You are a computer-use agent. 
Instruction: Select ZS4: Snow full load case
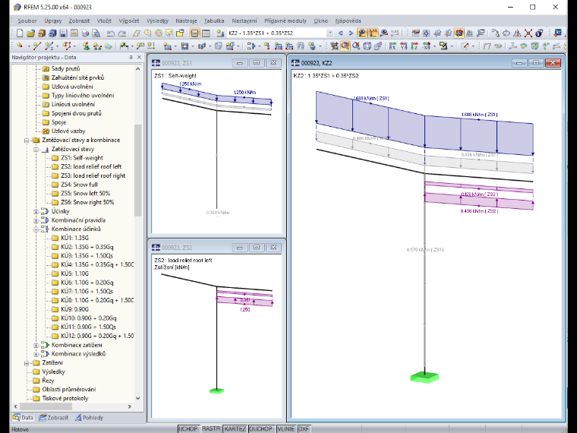click(79, 185)
